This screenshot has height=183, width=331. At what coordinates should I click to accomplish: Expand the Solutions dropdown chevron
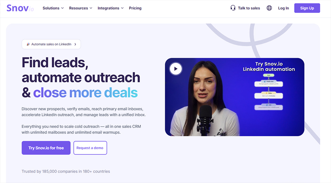(63, 8)
